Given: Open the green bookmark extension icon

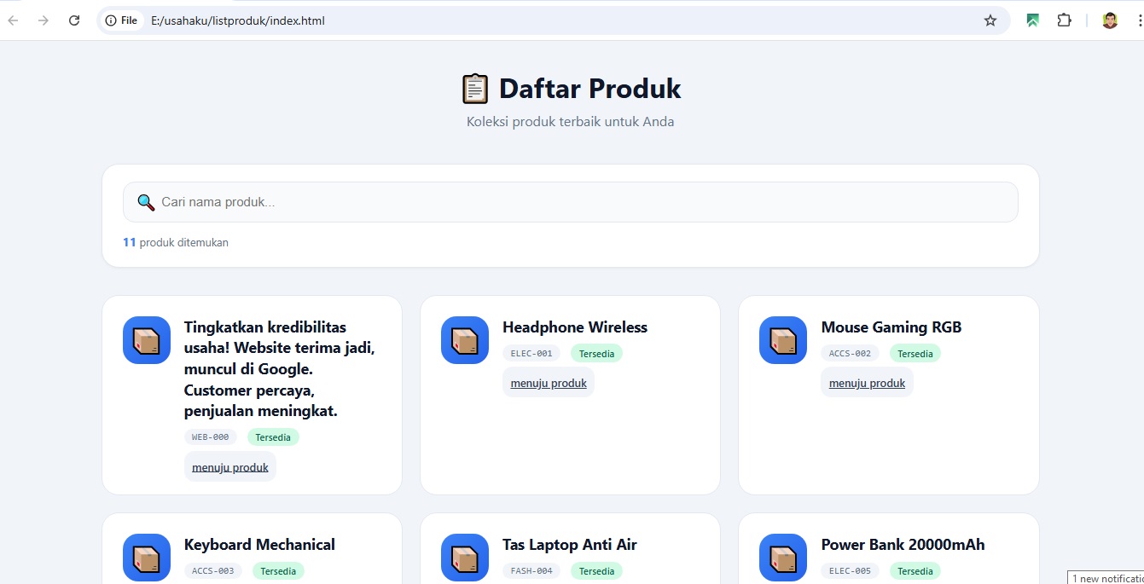Looking at the screenshot, I should click(x=1033, y=20).
